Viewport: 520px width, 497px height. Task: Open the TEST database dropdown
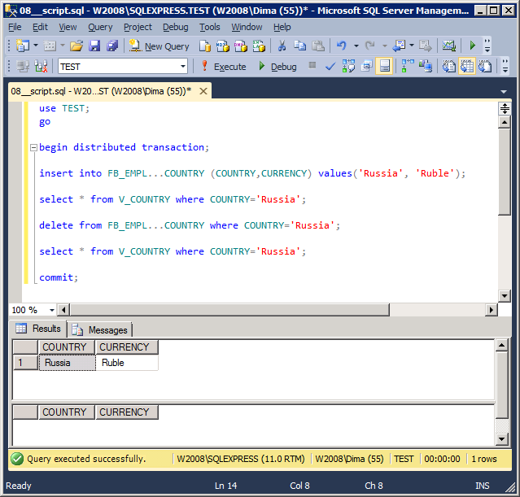pos(182,66)
